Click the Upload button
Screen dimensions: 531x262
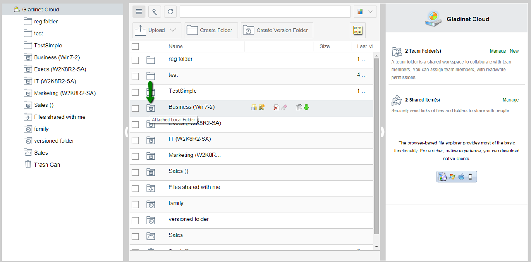(x=157, y=30)
